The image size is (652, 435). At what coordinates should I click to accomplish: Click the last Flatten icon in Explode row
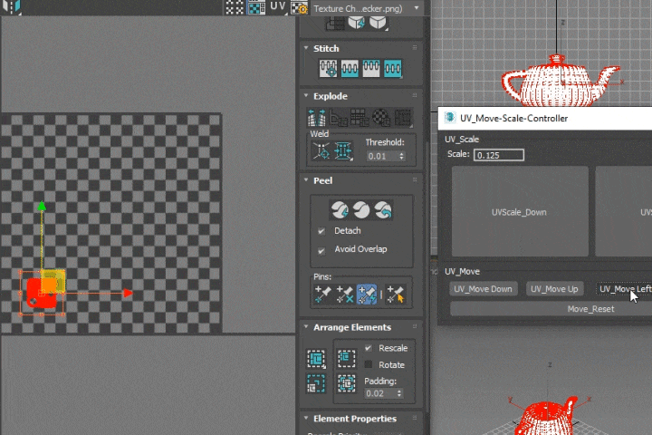click(x=403, y=118)
